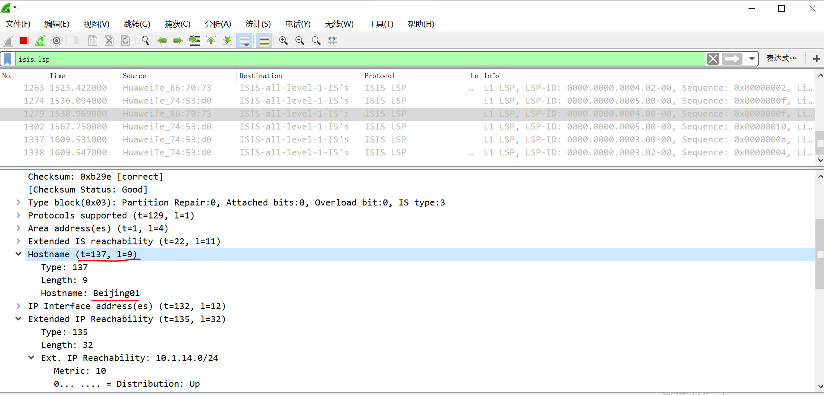This screenshot has height=395, width=824.
Task: Open the 分析(A) menu
Action: coord(218,24)
